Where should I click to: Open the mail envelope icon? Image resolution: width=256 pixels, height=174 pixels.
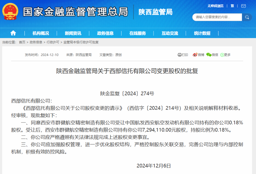243,6
